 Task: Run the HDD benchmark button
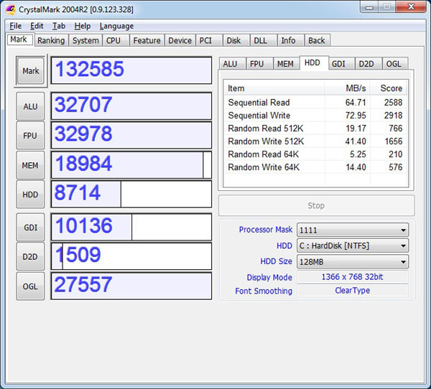30,194
